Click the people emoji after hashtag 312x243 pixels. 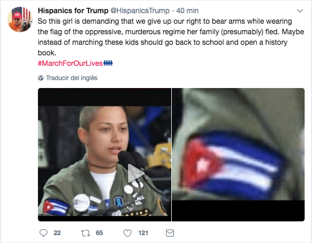coord(108,63)
